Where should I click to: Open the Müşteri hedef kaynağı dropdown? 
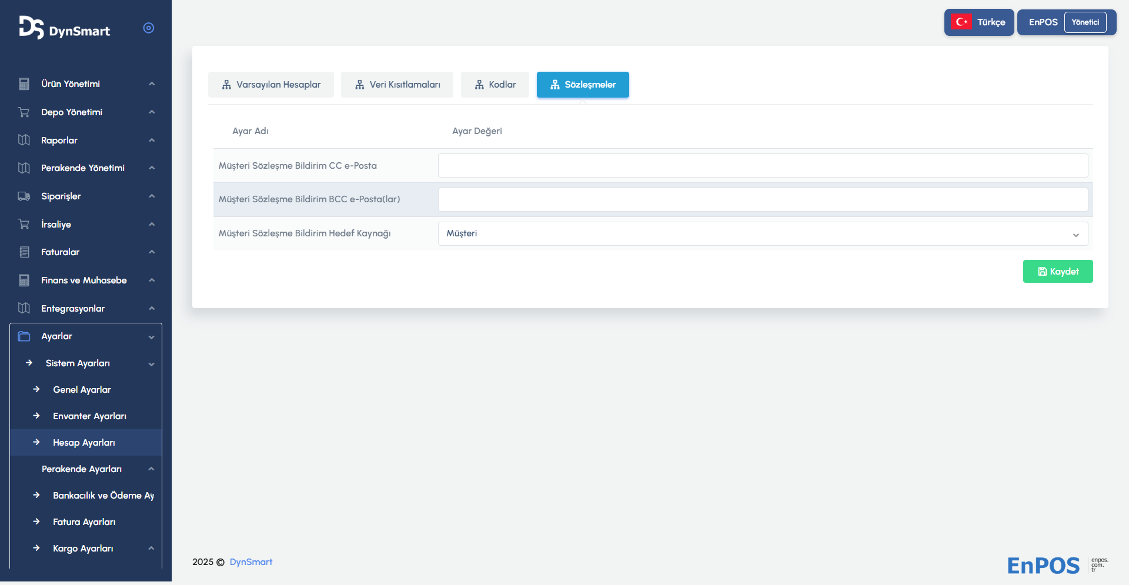pos(763,234)
